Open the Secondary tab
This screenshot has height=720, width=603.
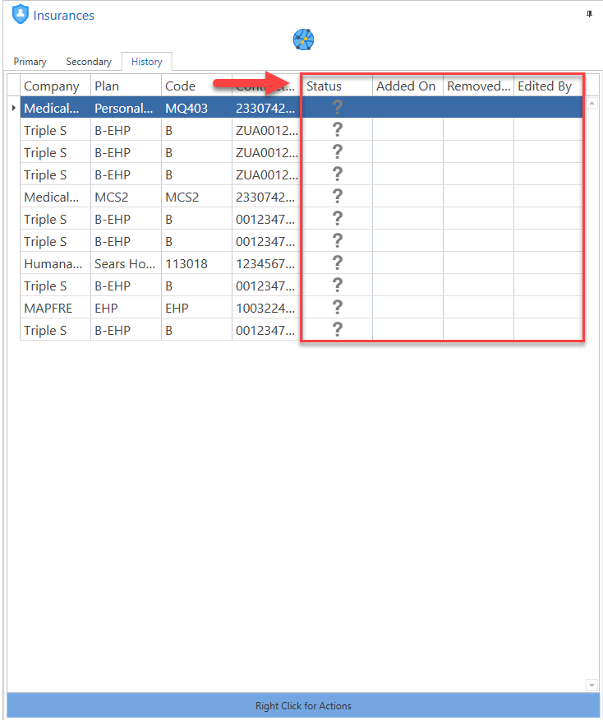tap(89, 62)
